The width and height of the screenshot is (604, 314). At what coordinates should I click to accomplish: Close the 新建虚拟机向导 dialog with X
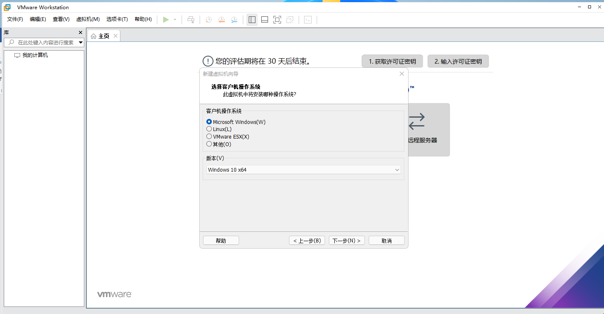(x=402, y=74)
